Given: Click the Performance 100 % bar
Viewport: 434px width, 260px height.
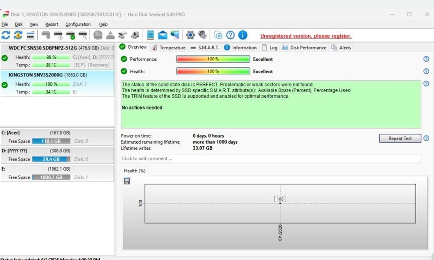Looking at the screenshot, I should click(213, 59).
